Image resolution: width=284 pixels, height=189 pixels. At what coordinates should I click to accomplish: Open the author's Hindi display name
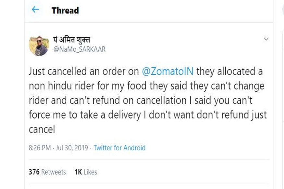(x=71, y=40)
